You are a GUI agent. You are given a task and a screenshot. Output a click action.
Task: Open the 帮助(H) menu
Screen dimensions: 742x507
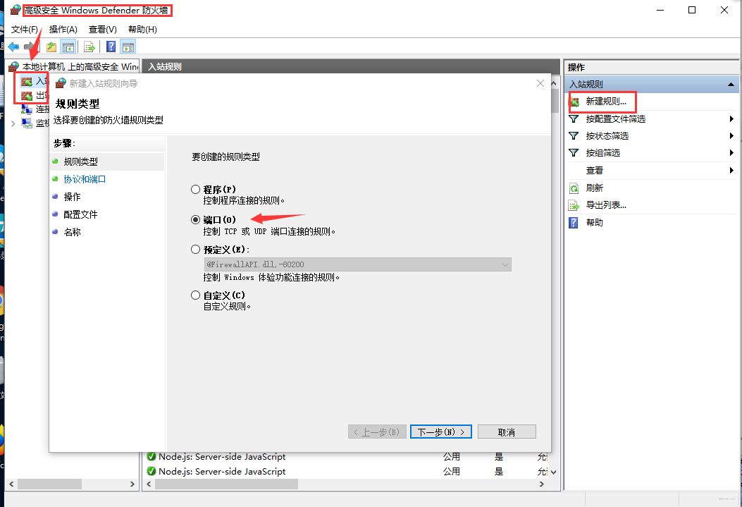[142, 30]
